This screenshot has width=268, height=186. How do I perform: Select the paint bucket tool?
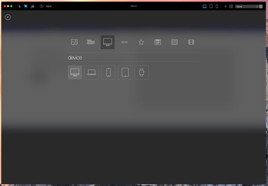33,6
